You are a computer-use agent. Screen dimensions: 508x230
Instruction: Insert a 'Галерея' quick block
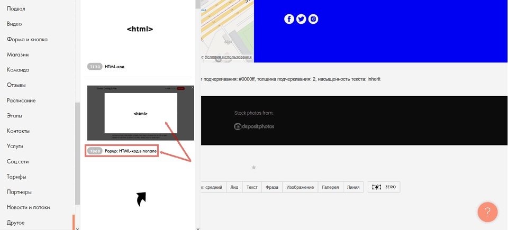330,187
